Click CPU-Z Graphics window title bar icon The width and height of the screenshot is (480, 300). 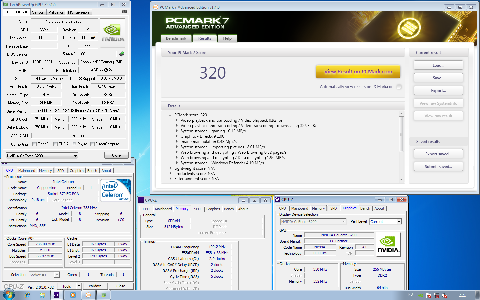(277, 199)
